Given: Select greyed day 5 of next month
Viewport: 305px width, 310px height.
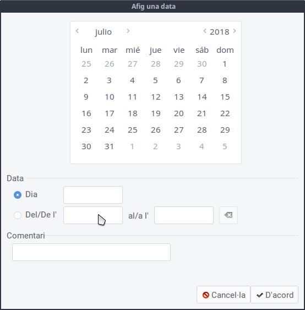Looking at the screenshot, I should coord(225,146).
